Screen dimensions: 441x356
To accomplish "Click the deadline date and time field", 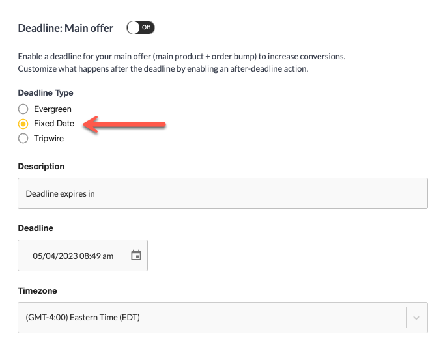I will [83, 255].
